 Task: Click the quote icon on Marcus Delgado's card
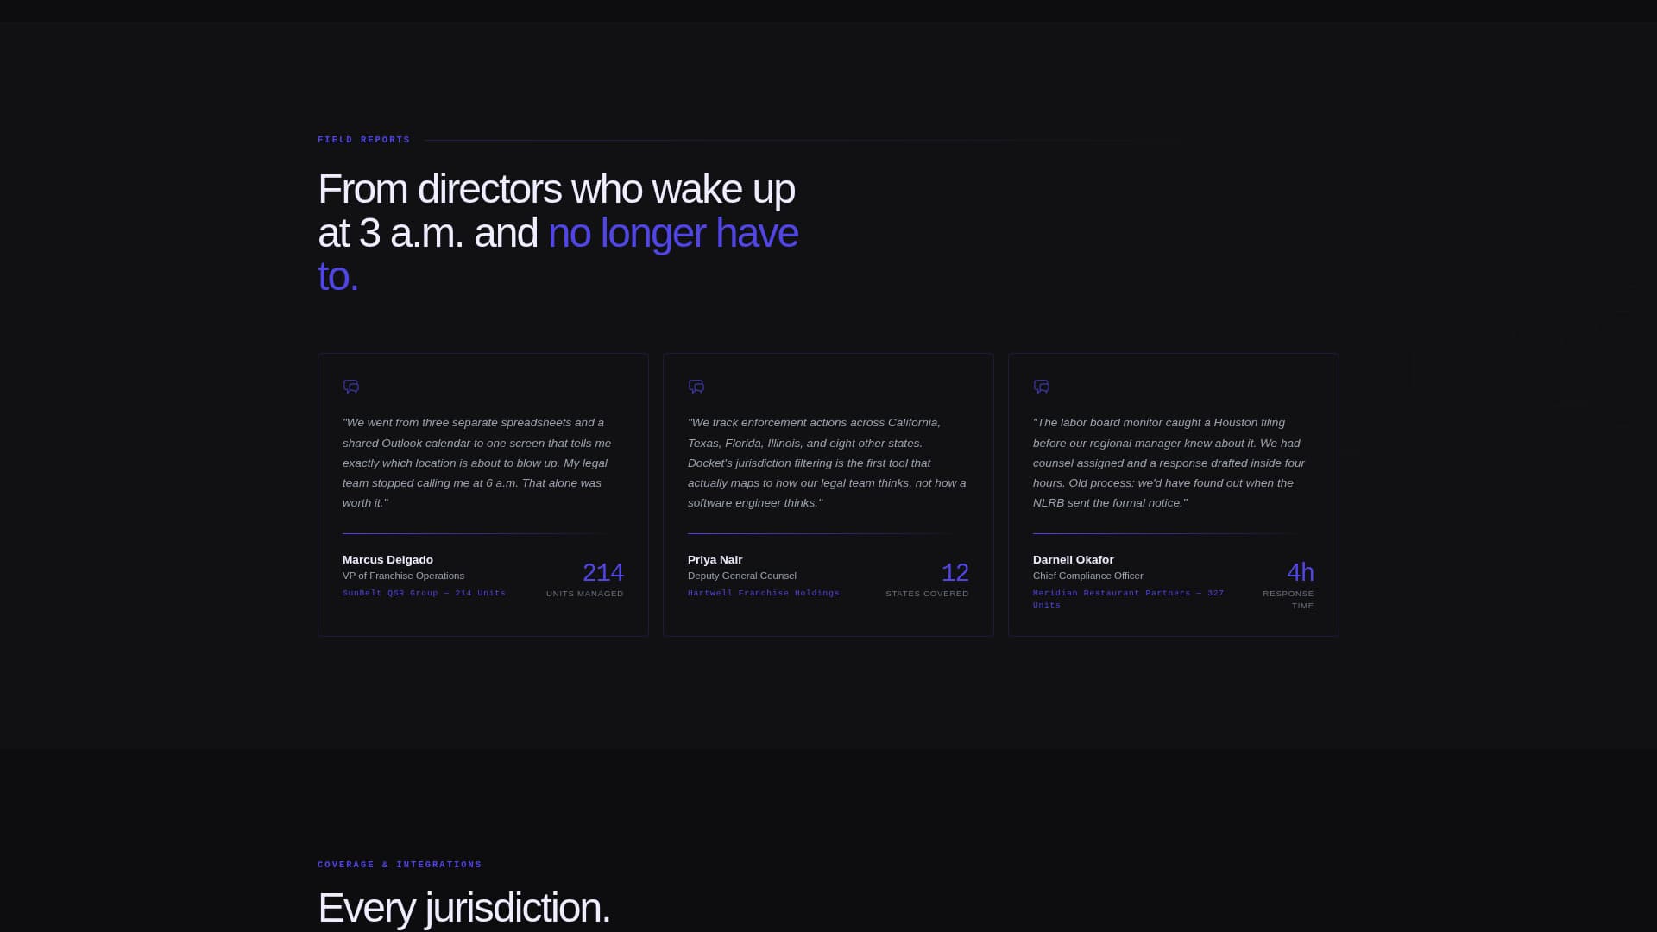[351, 387]
